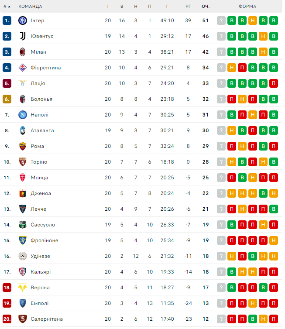The width and height of the screenshot is (285, 329).
Task: Open the Лаціо team link
Action: click(x=38, y=83)
